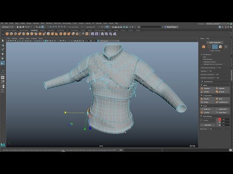Screen dimensions: 233x174
Task: Select face mode icon in Modeling Toolkit
Action: pos(220,47)
